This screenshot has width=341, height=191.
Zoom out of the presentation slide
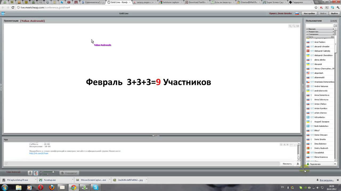(294, 26)
